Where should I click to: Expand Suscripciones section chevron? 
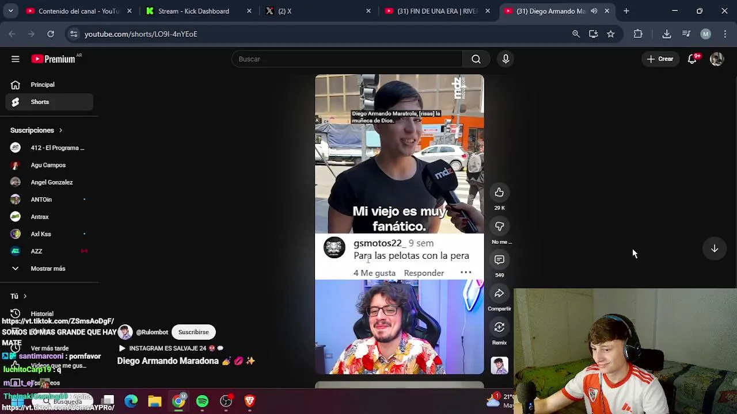click(60, 131)
